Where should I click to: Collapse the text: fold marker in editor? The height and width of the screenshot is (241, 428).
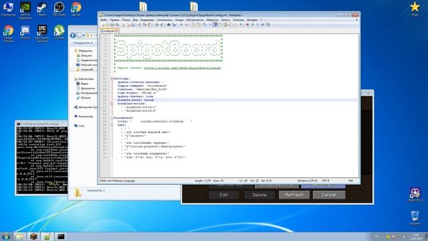pyautogui.click(x=112, y=125)
